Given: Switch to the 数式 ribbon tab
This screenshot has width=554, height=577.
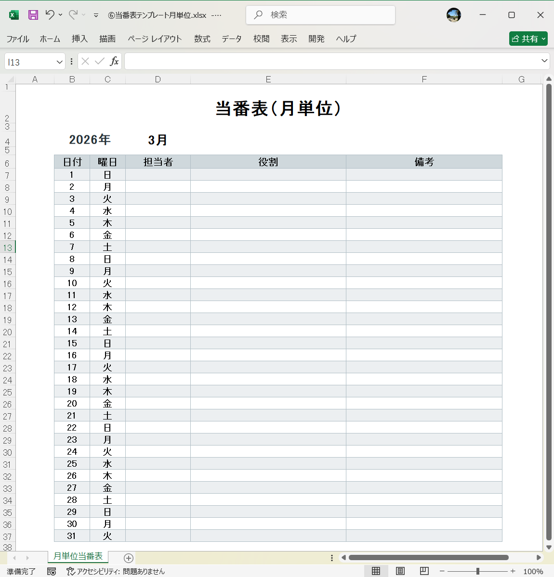Looking at the screenshot, I should pos(202,39).
